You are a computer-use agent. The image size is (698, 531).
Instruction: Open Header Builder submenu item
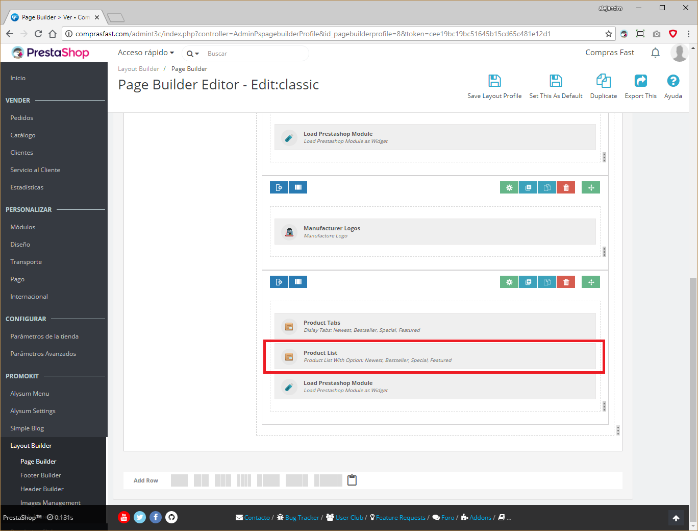(42, 489)
